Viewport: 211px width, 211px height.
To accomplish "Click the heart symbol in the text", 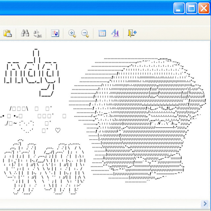I will 58,131.
